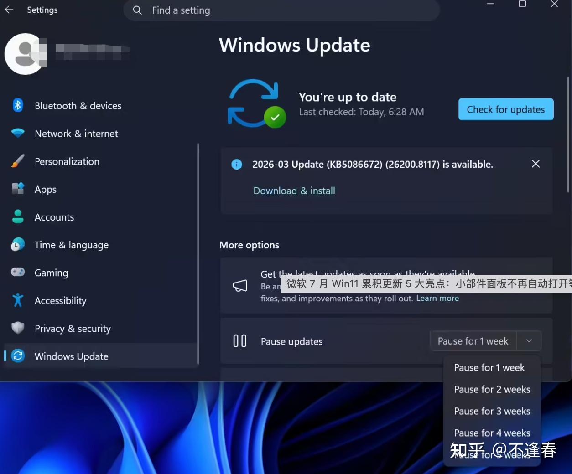Screen dimensions: 572x474
Task: Click the large update status sync icon
Action: [x=256, y=103]
